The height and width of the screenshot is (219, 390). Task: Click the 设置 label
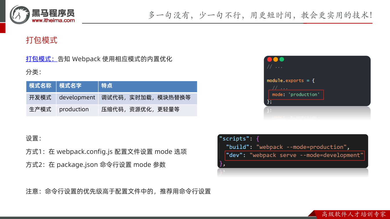[34, 138]
